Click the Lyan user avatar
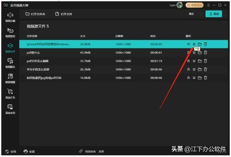The width and height of the screenshot is (231, 157). click(180, 5)
